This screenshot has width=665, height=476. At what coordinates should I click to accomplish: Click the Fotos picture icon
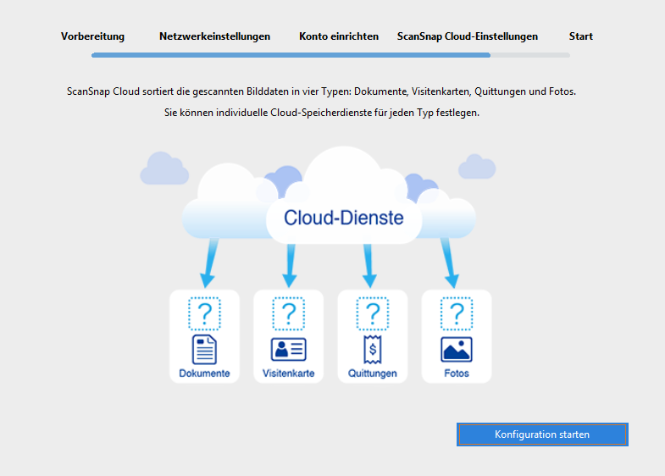point(457,349)
